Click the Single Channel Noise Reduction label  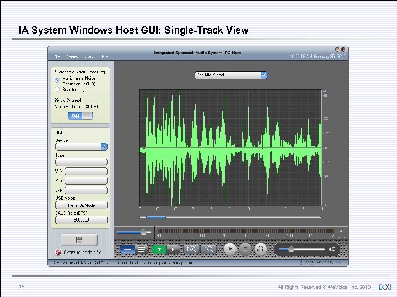76,103
